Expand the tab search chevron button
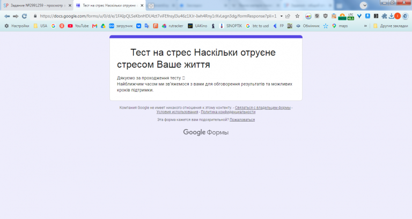Image resolution: width=412 pixels, height=219 pixels. click(x=363, y=5)
